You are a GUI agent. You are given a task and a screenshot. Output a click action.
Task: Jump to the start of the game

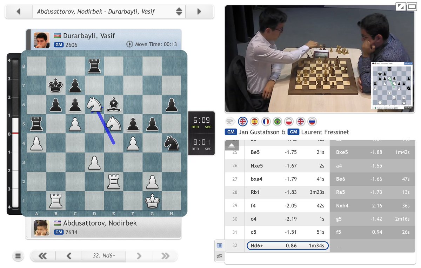[42, 256]
